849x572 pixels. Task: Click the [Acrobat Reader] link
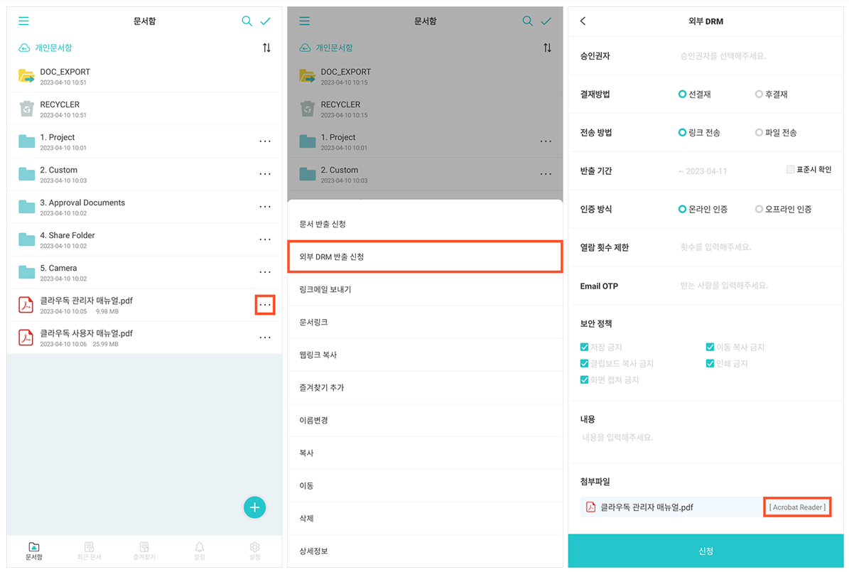point(797,507)
